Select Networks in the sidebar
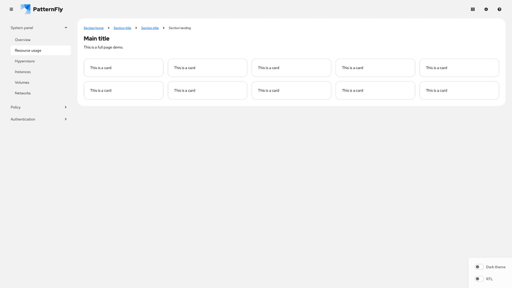 click(x=40, y=93)
